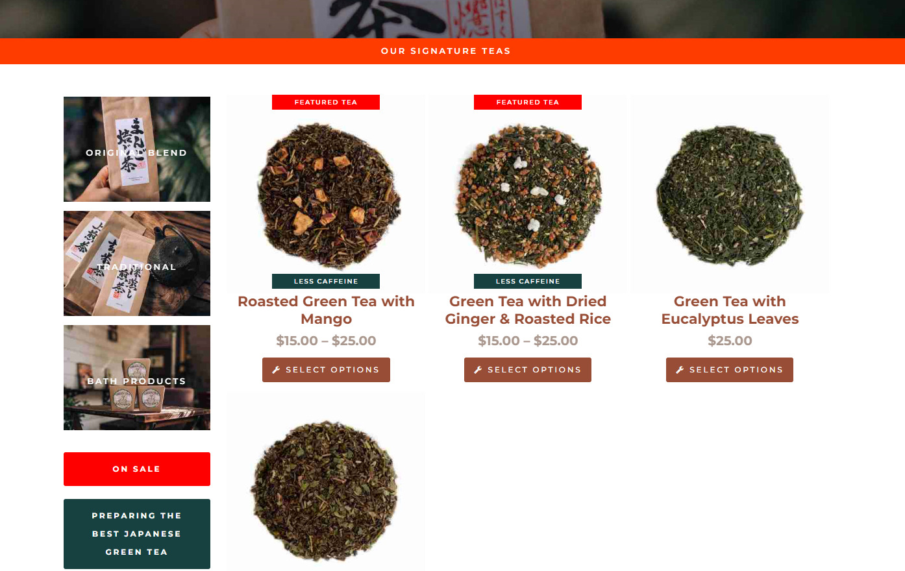View the eucalyptus green tea image
Image resolution: width=905 pixels, height=571 pixels.
coord(730,193)
